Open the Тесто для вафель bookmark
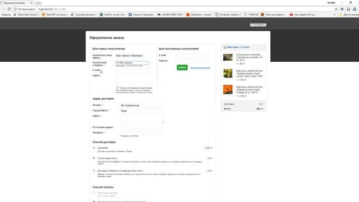Image resolution: width=359 pixels, height=202 pixels. point(274,15)
